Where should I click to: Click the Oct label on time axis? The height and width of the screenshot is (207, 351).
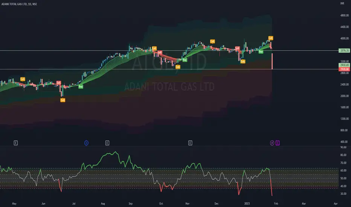pos(161,203)
